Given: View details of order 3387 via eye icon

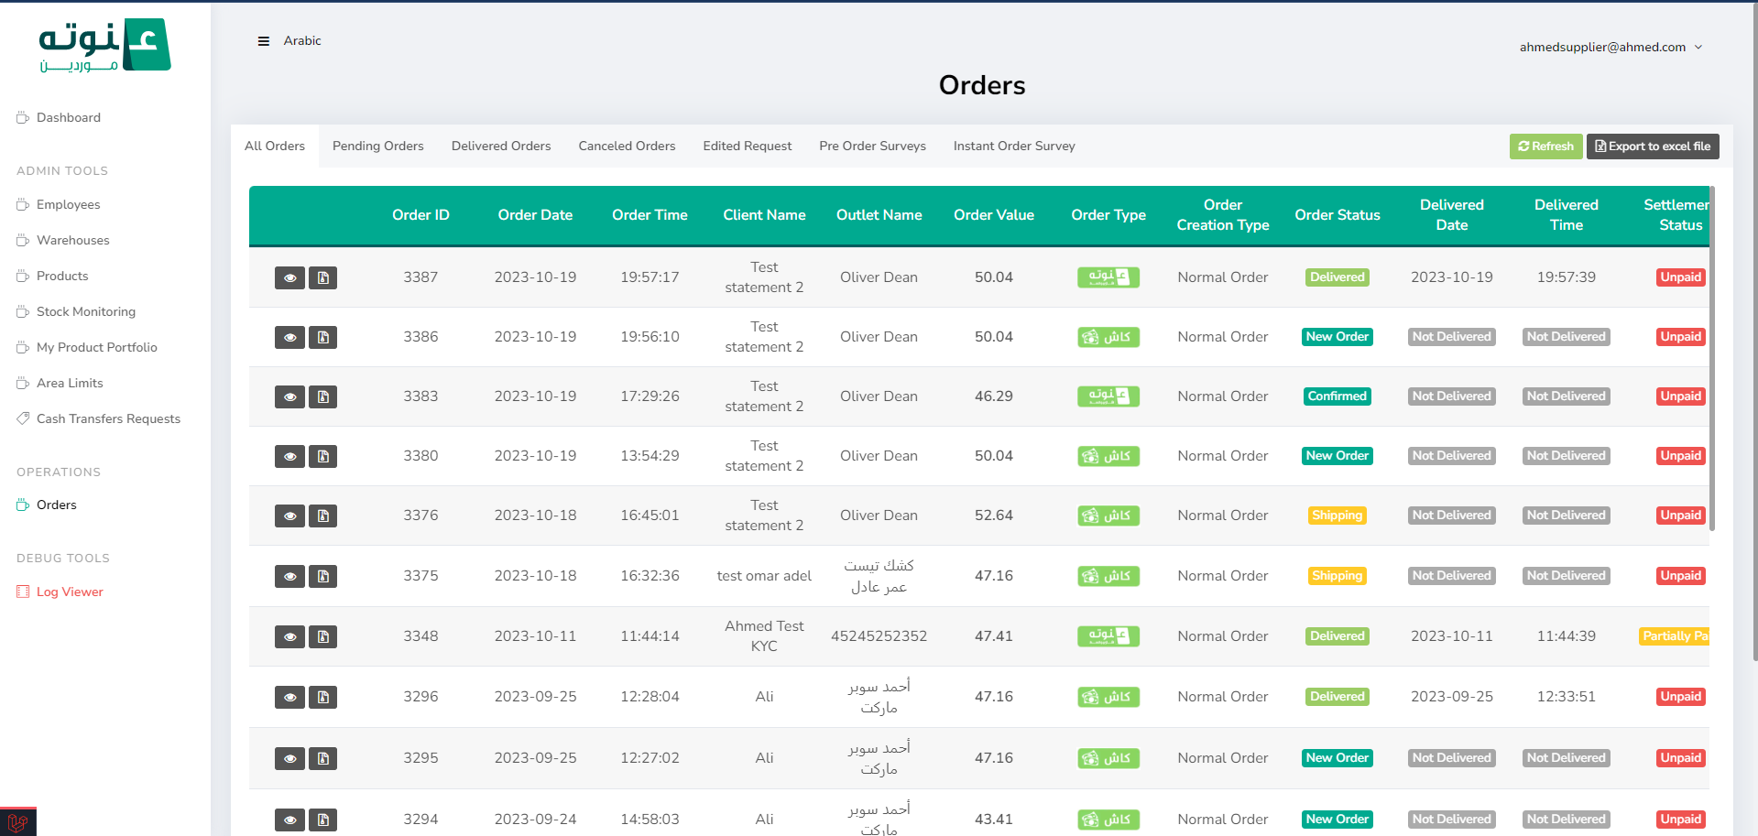Looking at the screenshot, I should click(x=289, y=277).
